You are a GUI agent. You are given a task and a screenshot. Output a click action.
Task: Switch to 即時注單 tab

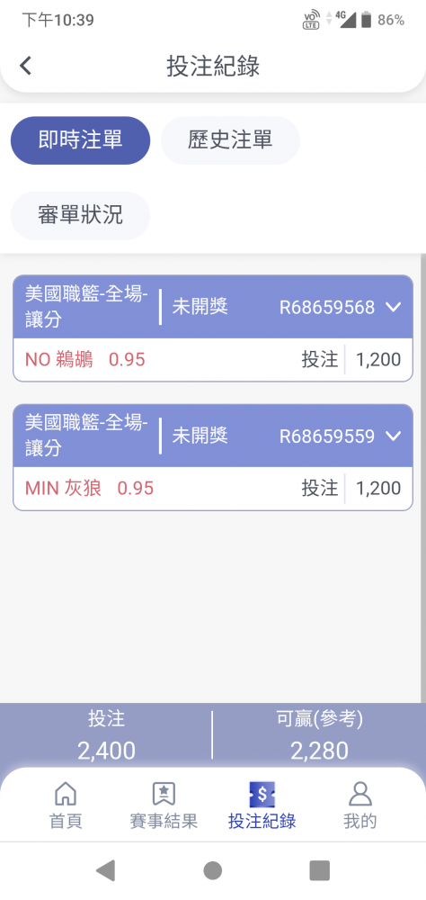[x=80, y=140]
